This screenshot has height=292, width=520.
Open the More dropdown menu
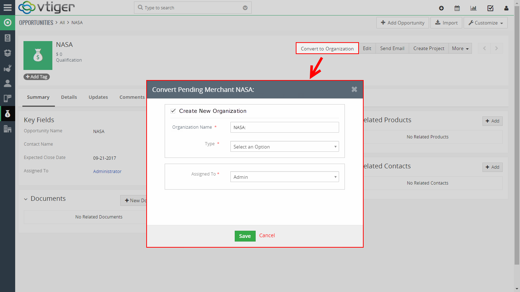(x=460, y=48)
